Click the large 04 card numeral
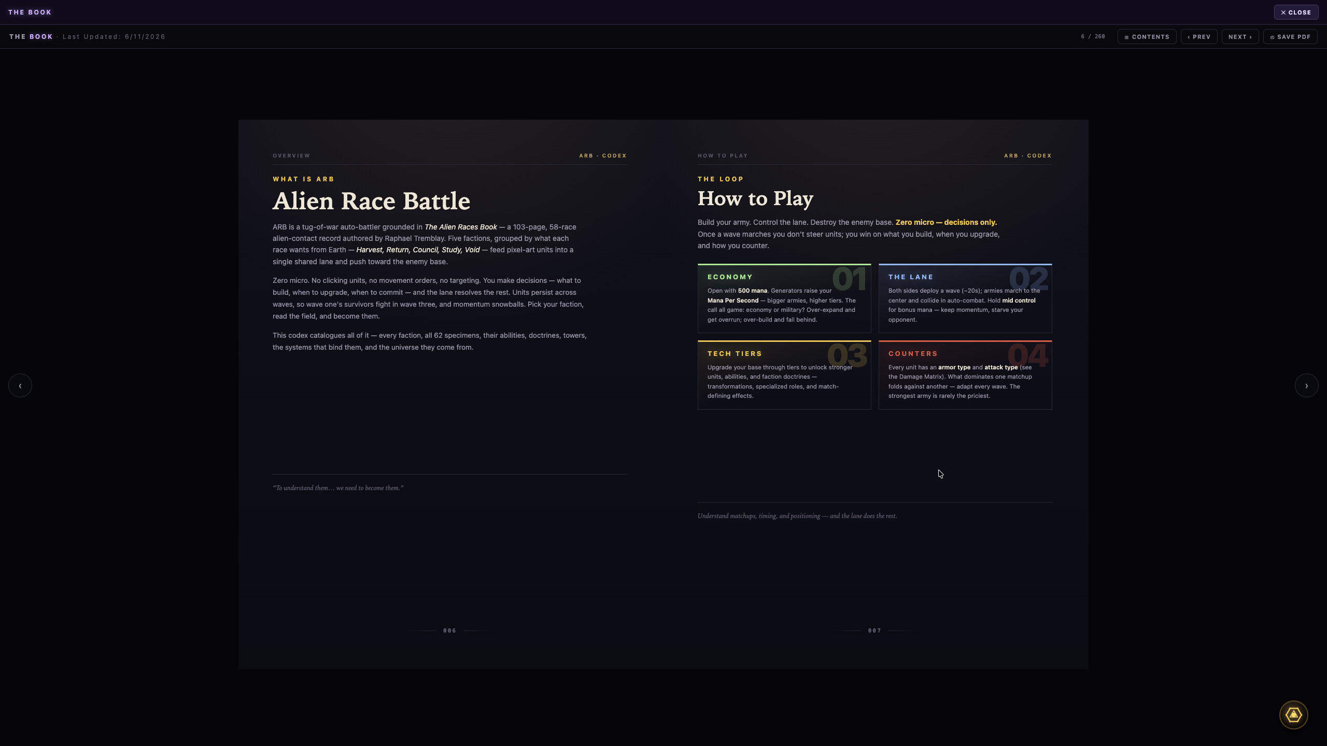This screenshot has width=1327, height=746. pos(1027,355)
